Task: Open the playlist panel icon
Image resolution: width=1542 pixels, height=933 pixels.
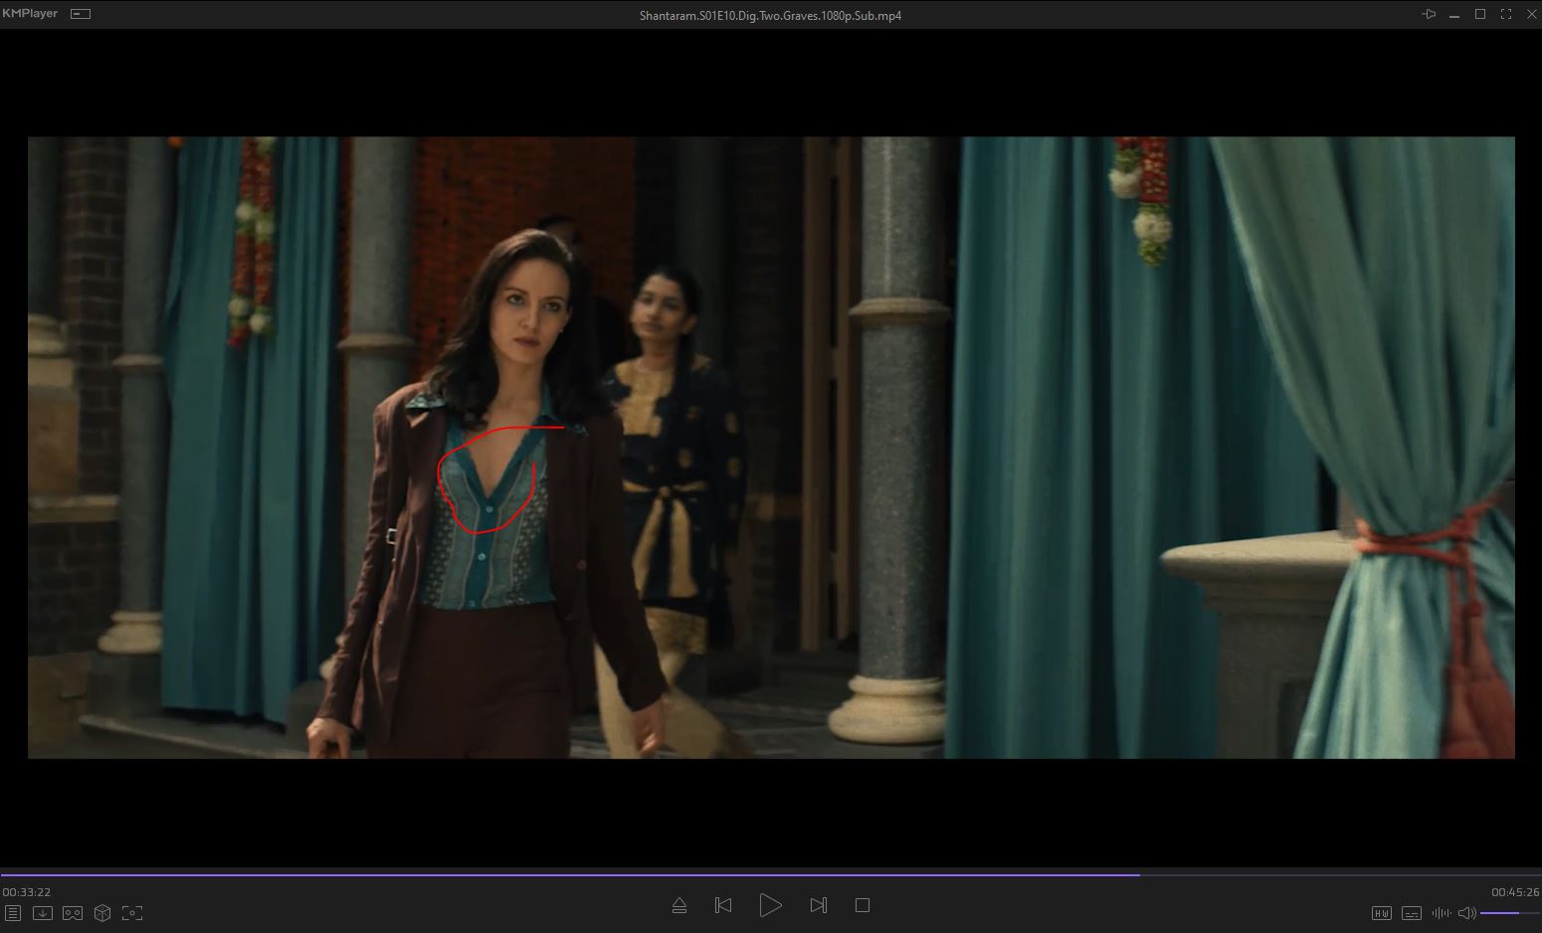Action: tap(12, 913)
